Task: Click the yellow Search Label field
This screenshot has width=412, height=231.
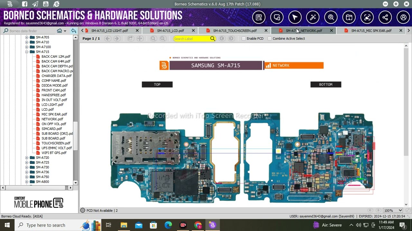Action: tap(191, 38)
